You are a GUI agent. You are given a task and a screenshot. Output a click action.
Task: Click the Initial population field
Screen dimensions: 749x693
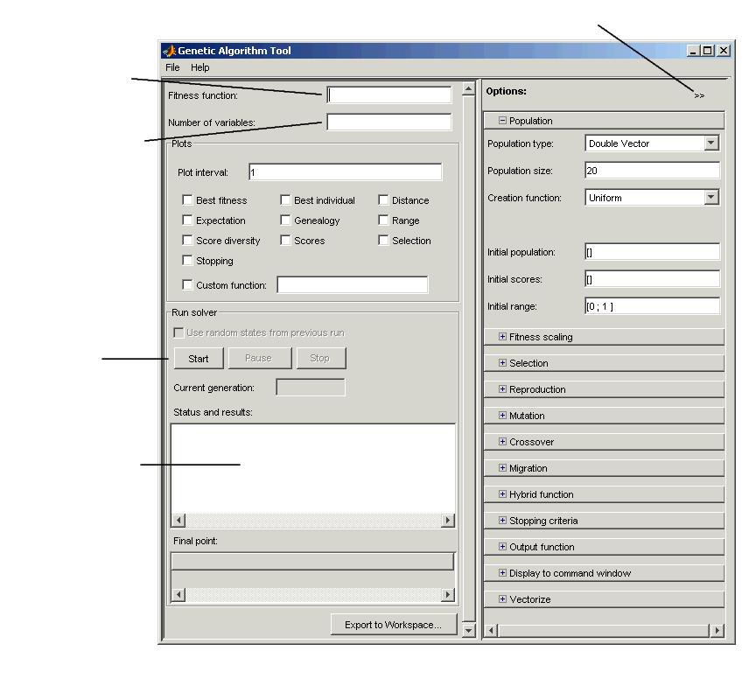click(652, 252)
